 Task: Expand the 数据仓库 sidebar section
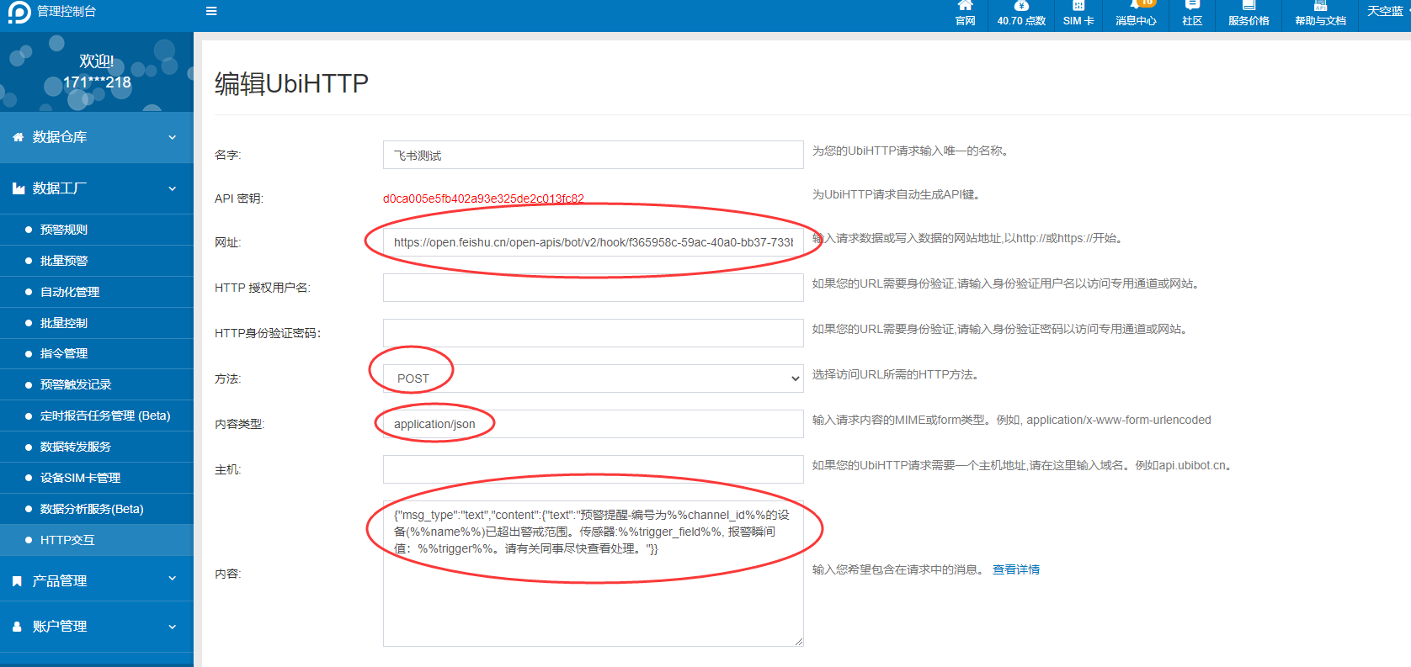pyautogui.click(x=97, y=137)
